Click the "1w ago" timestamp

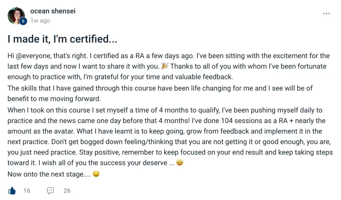click(40, 20)
